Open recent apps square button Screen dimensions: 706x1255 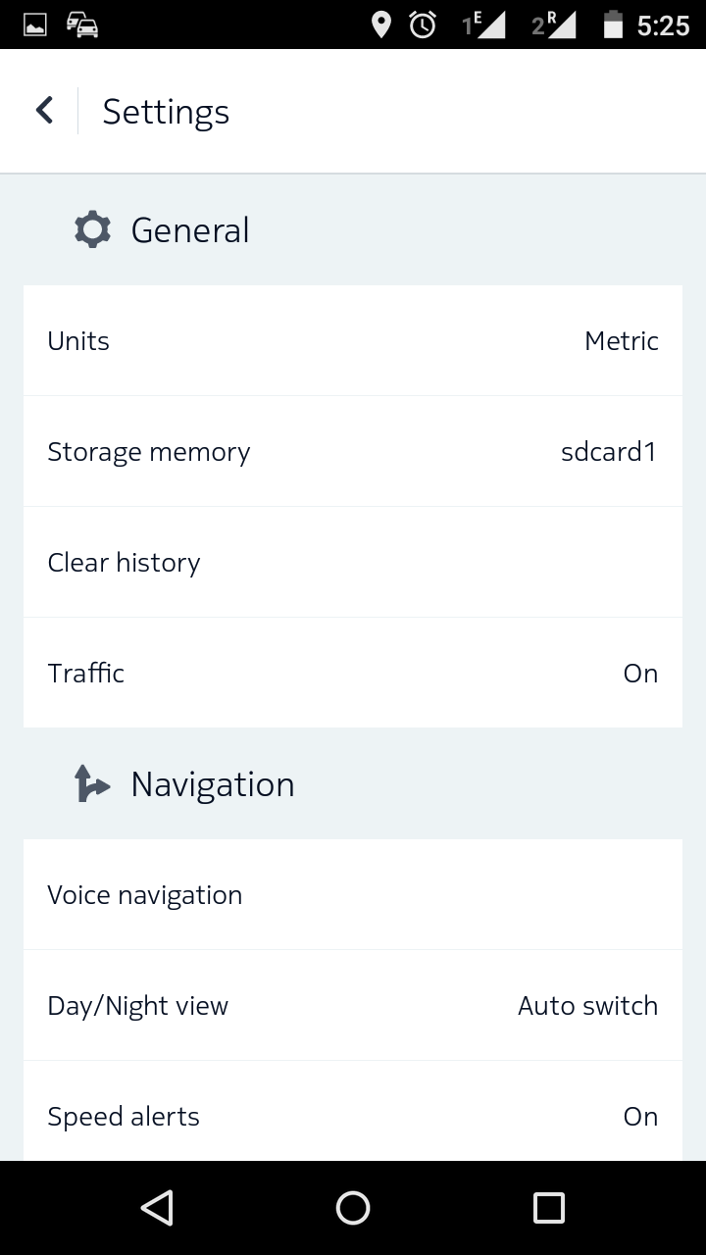click(548, 1208)
